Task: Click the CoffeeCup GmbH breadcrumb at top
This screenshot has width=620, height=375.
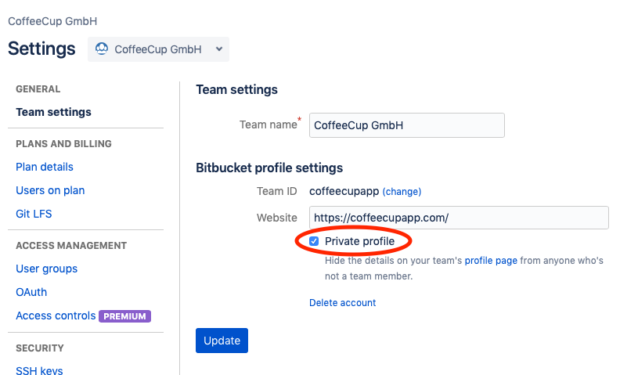Action: pos(52,21)
